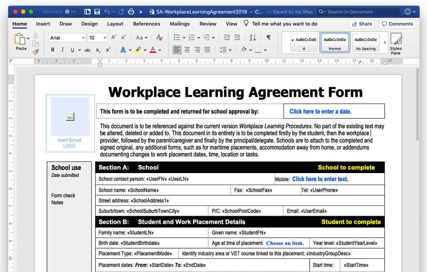Click Search in Document field
This screenshot has height=272, width=427.
pos(358,12)
